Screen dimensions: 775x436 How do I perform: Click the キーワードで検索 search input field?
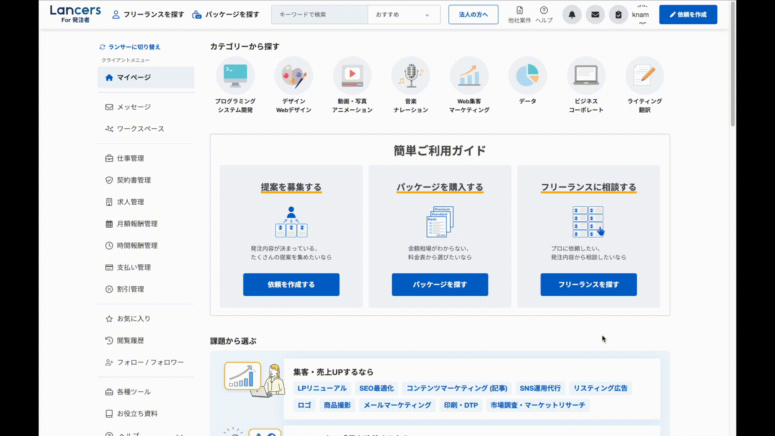[x=319, y=15]
